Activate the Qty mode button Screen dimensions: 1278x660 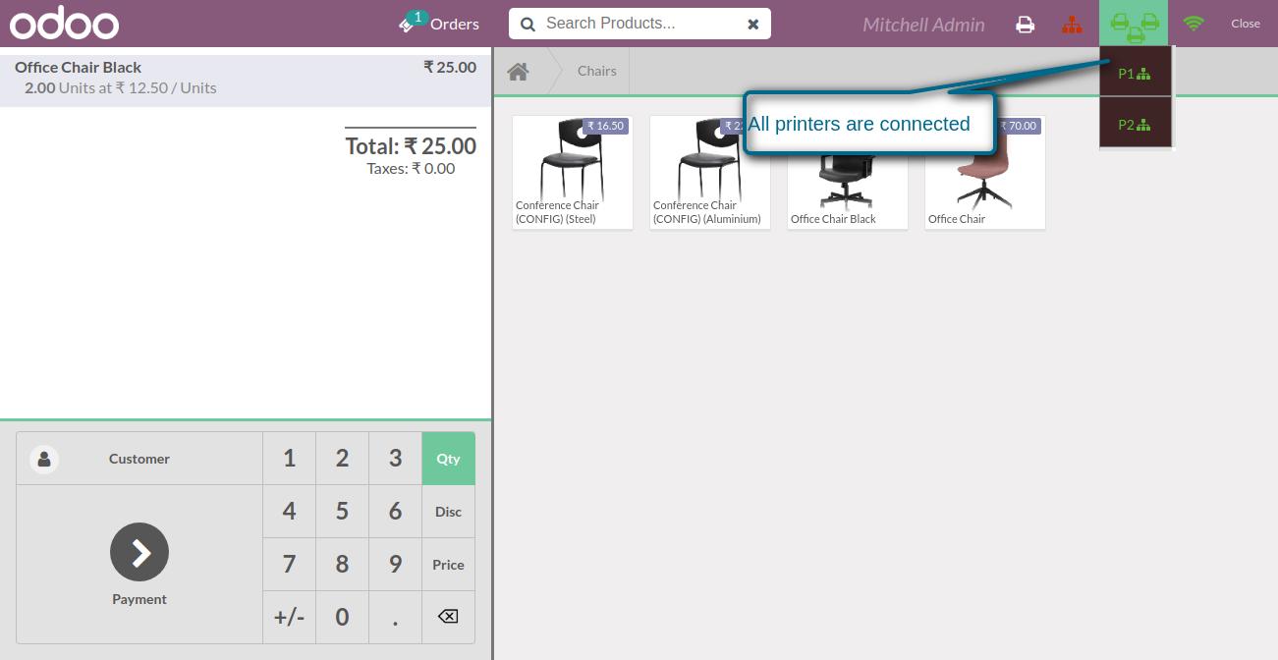pos(448,459)
